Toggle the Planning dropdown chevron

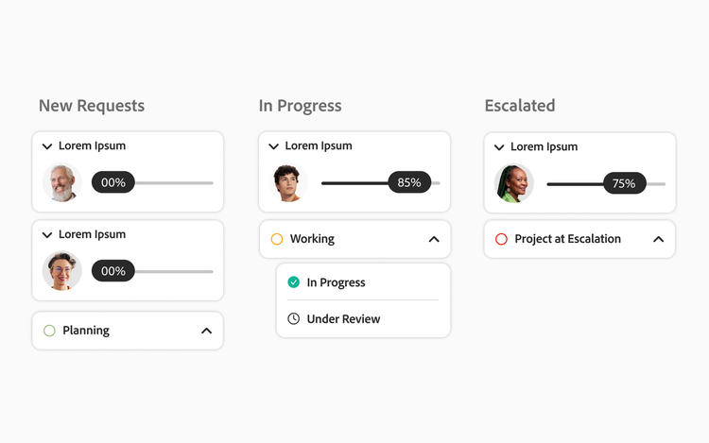[207, 331]
